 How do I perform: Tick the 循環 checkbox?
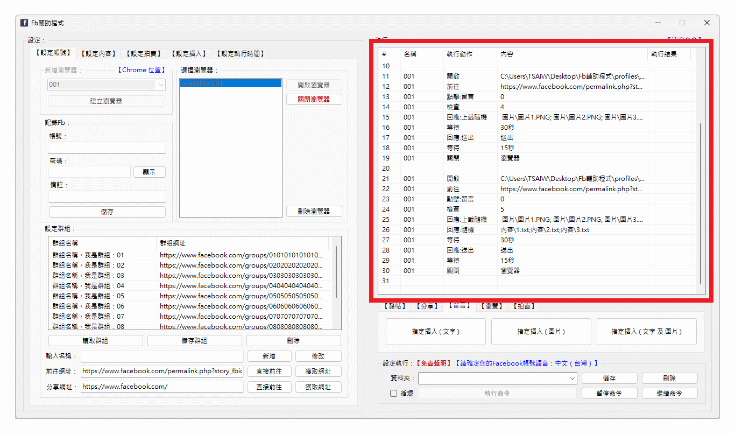click(x=394, y=394)
